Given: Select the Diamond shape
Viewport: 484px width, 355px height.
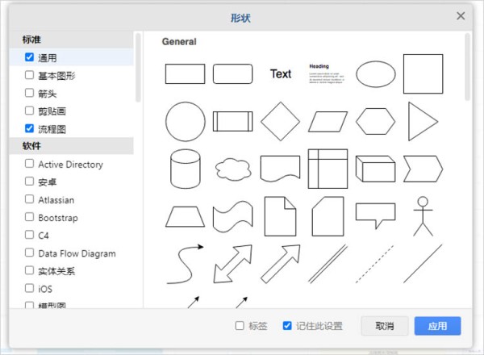Looking at the screenshot, I should [x=280, y=121].
